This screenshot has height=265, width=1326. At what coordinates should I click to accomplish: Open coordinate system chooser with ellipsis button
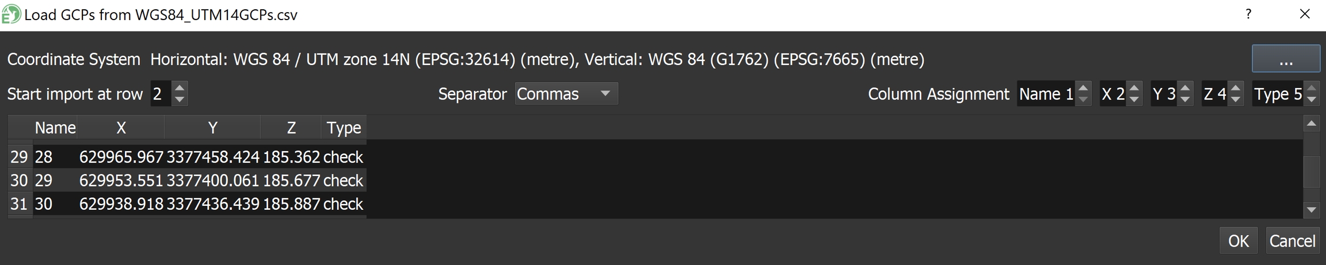coord(1286,59)
